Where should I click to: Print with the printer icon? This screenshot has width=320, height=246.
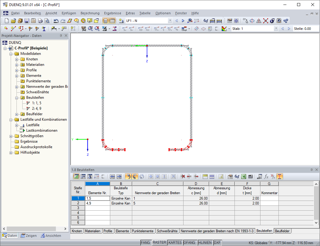(x=40, y=21)
